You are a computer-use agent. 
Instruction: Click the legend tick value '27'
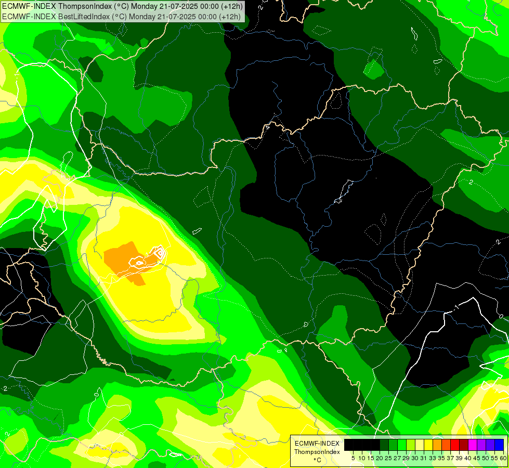(398, 458)
